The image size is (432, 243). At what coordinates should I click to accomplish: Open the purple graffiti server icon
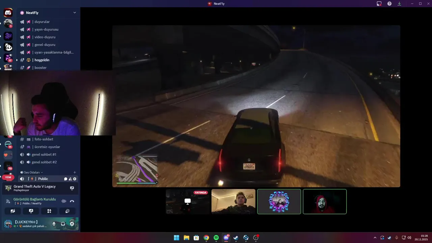tap(8, 36)
